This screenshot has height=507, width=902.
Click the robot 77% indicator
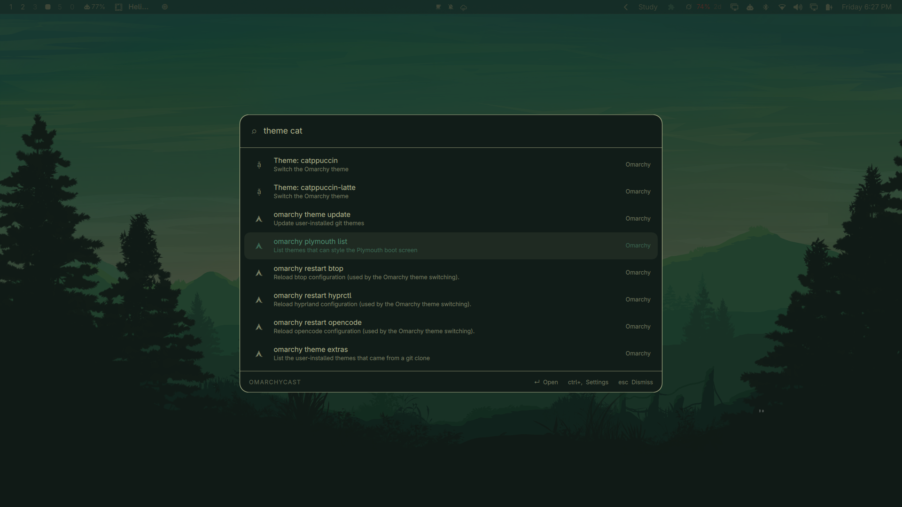(94, 7)
